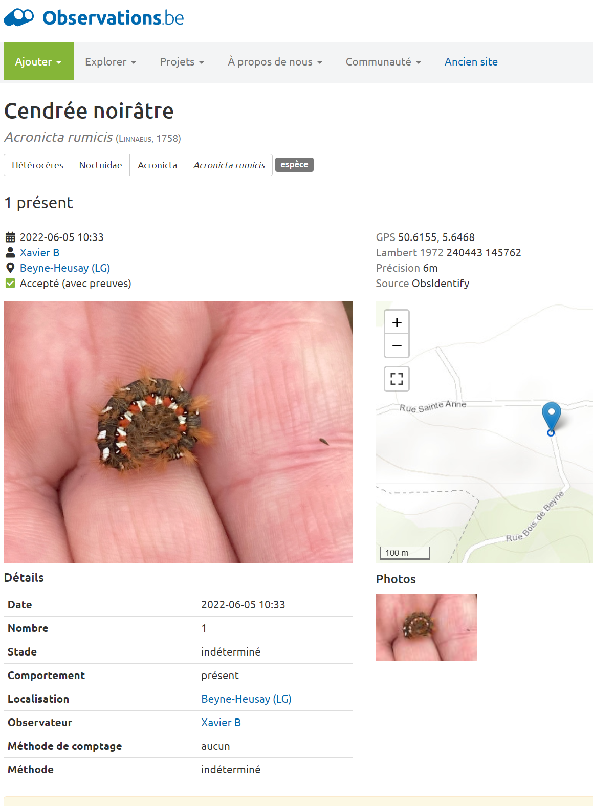
Task: Expand the Explorer menu
Action: coord(111,61)
